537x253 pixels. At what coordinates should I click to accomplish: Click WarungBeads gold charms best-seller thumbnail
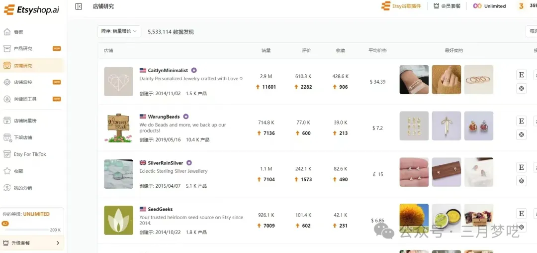click(414, 126)
